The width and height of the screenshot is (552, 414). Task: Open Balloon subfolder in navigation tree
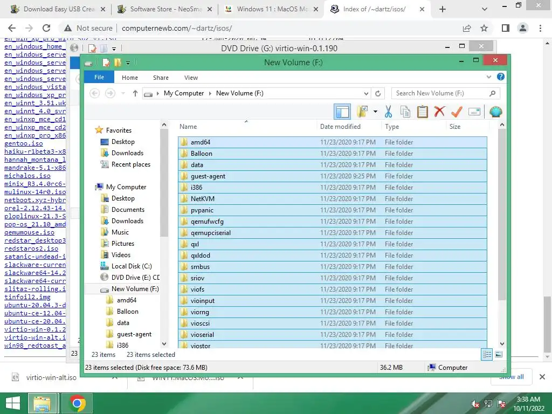(127, 312)
